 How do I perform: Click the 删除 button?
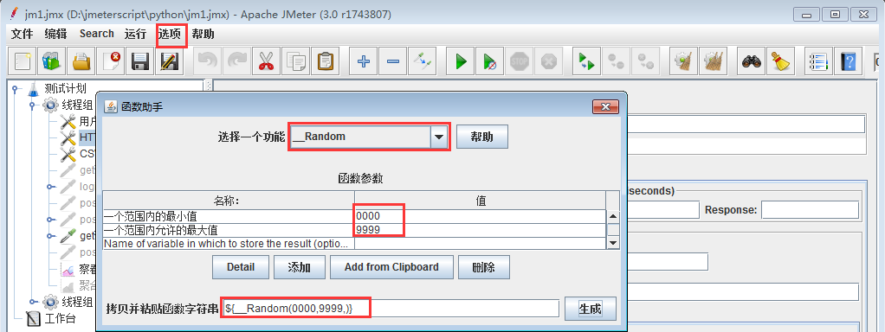point(484,267)
